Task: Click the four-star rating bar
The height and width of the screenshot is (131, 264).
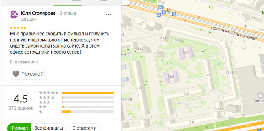Action: tap(88, 97)
